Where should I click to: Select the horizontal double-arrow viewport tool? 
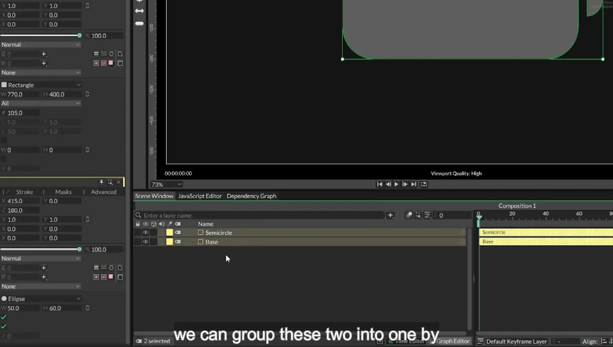point(140,11)
